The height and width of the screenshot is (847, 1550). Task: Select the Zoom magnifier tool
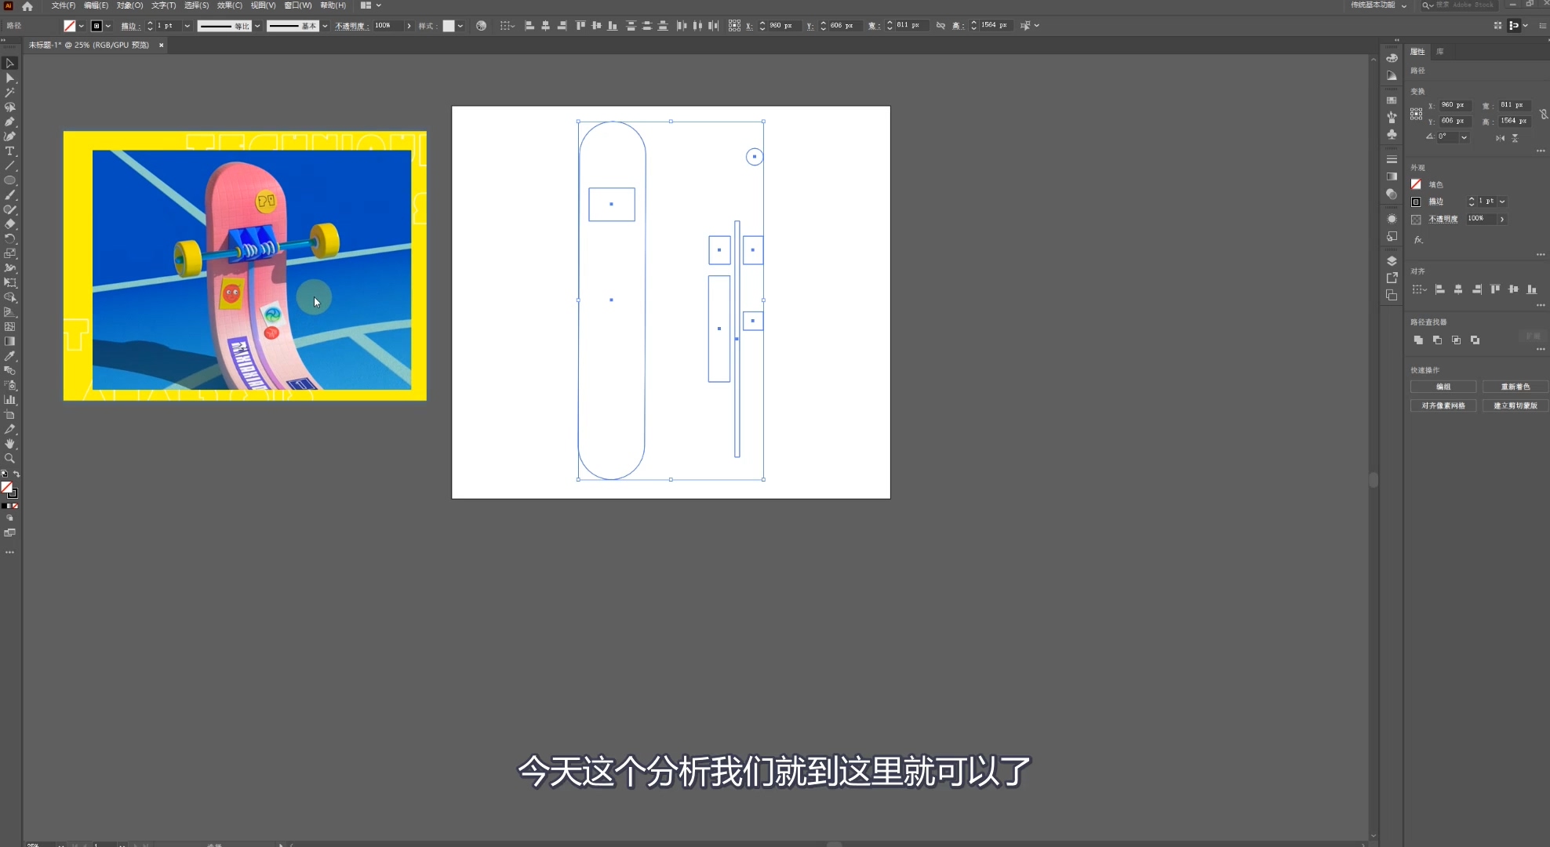click(9, 459)
